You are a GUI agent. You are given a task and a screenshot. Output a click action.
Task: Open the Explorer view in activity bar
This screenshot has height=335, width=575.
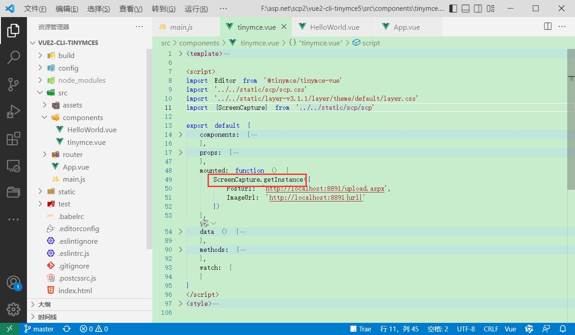[x=13, y=30]
